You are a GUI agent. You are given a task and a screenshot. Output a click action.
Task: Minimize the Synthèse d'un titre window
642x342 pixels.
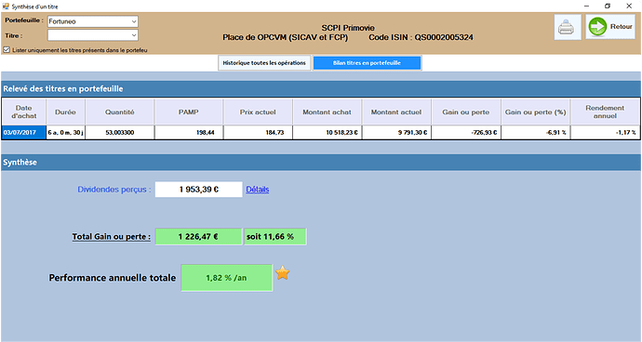coord(586,7)
